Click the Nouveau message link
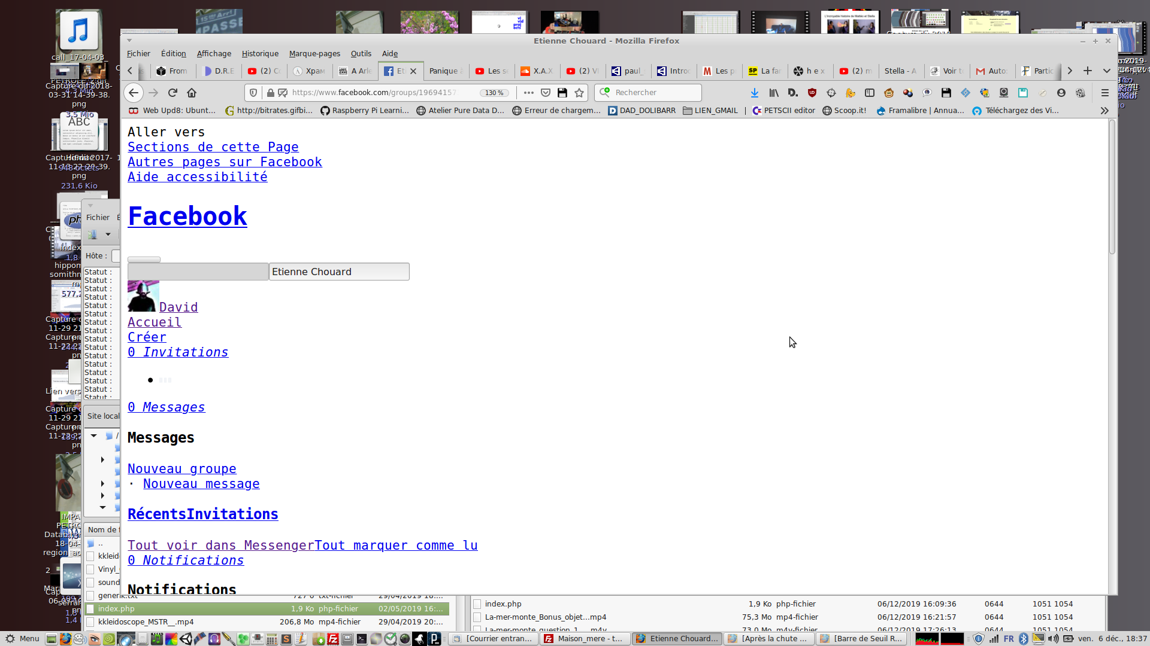 tap(201, 484)
